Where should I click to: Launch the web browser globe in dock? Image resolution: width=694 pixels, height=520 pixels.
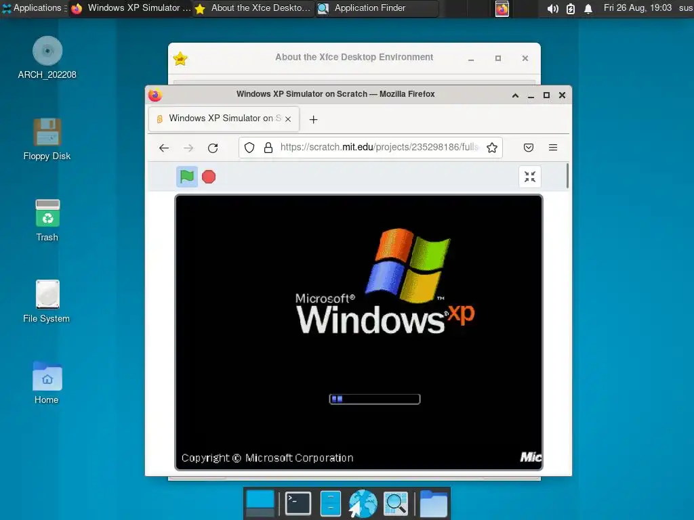tap(363, 503)
